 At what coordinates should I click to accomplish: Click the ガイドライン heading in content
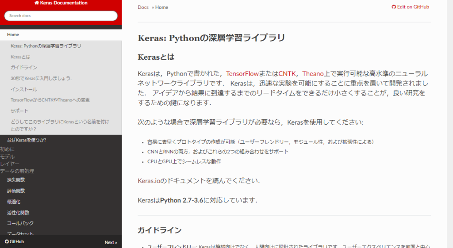(x=159, y=230)
